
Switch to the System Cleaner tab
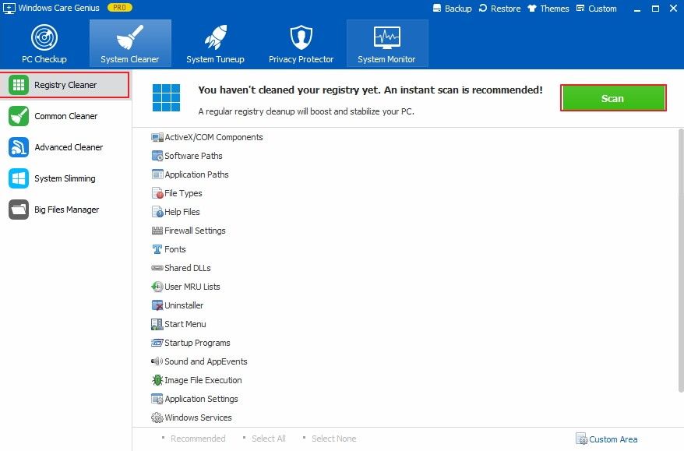click(x=130, y=44)
